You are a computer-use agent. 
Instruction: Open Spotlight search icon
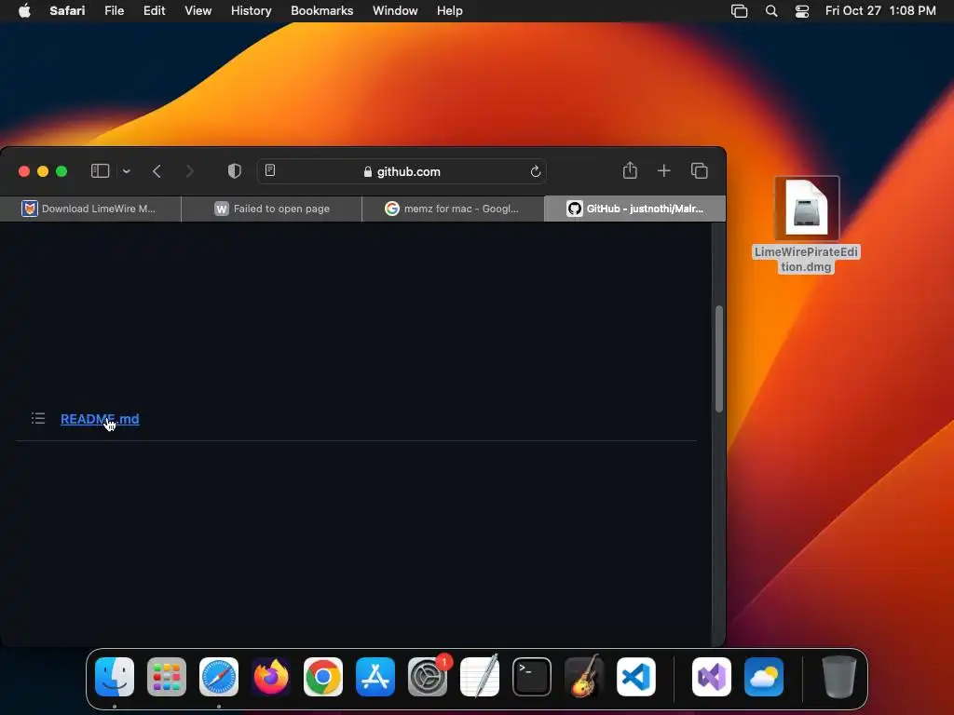771,11
